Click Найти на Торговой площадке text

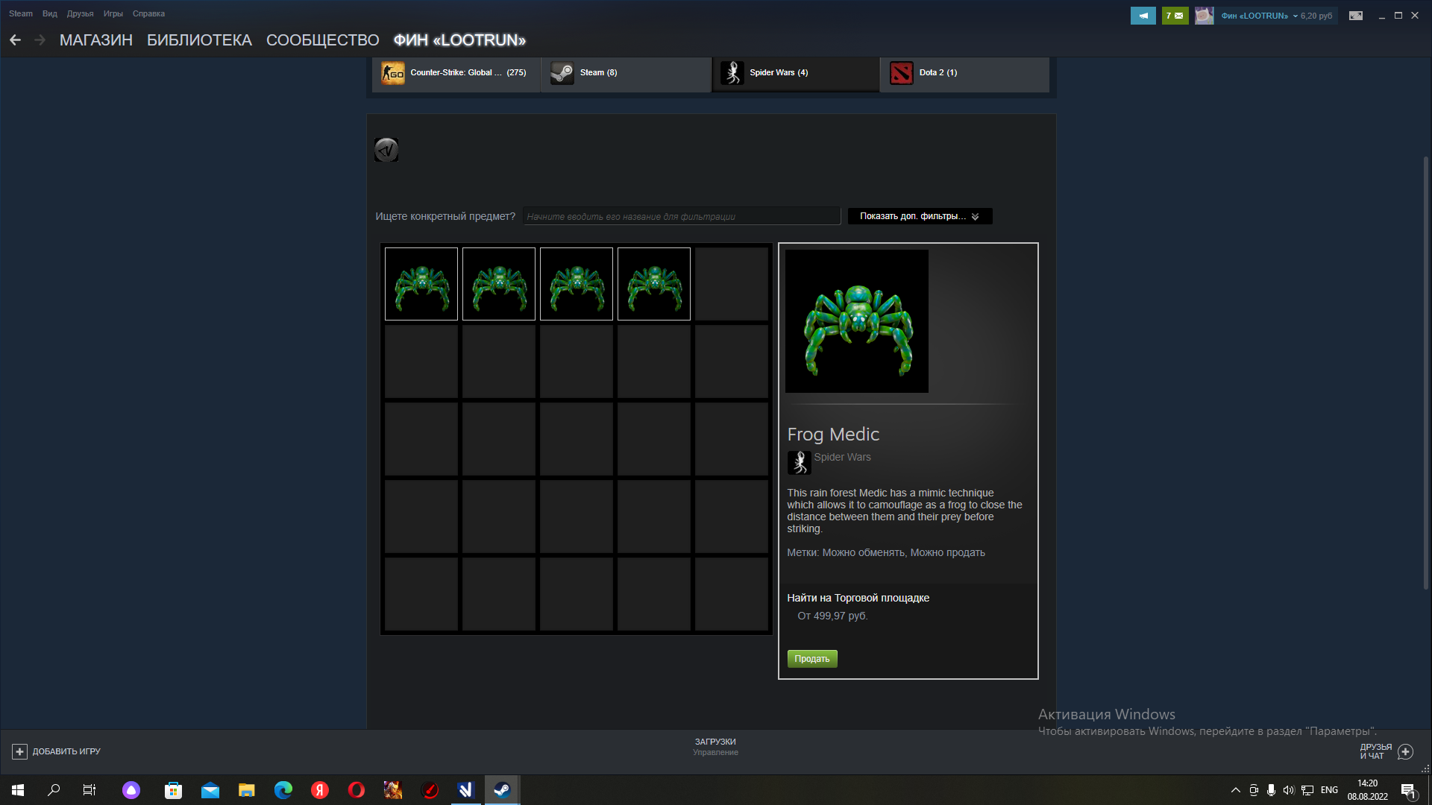[858, 598]
